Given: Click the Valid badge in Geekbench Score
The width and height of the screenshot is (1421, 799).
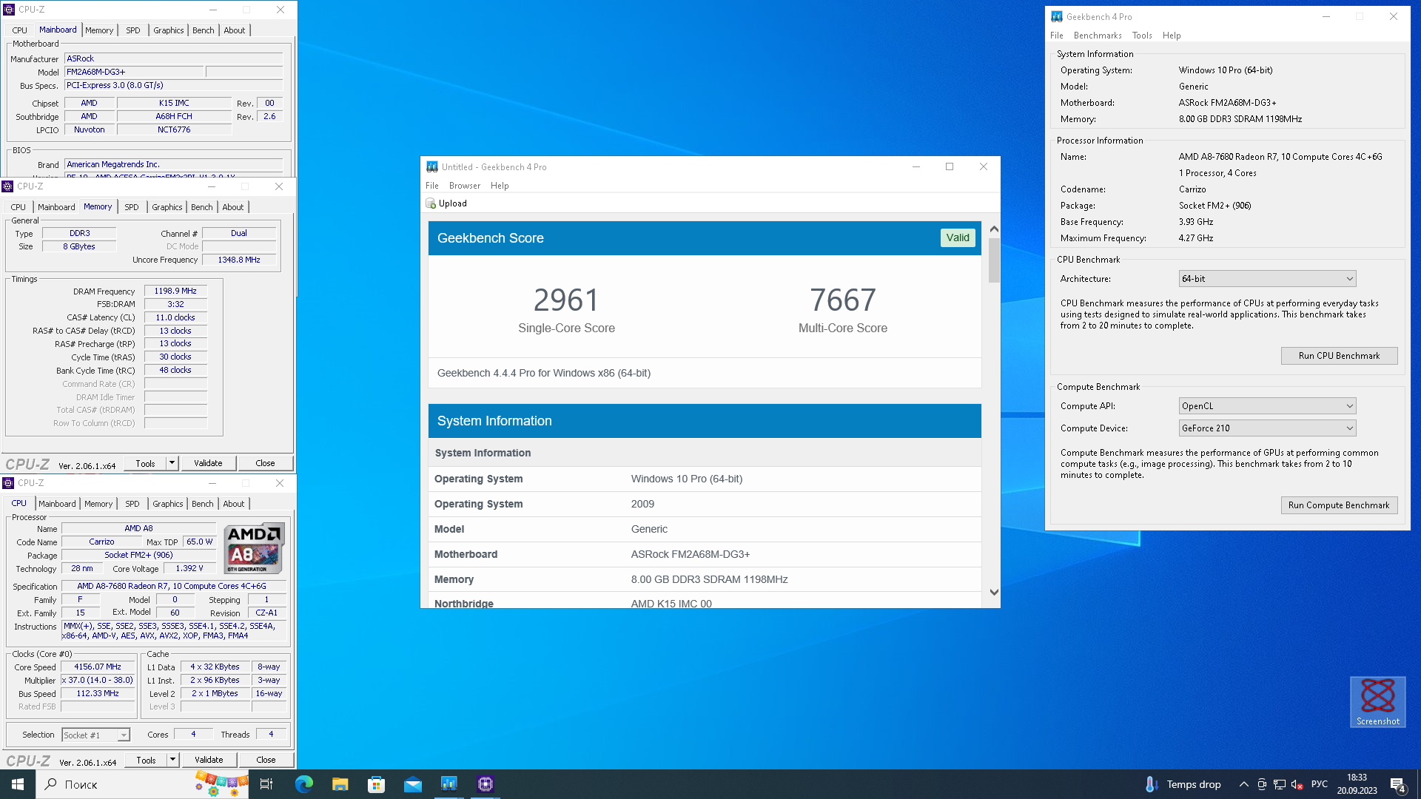Looking at the screenshot, I should coord(958,238).
